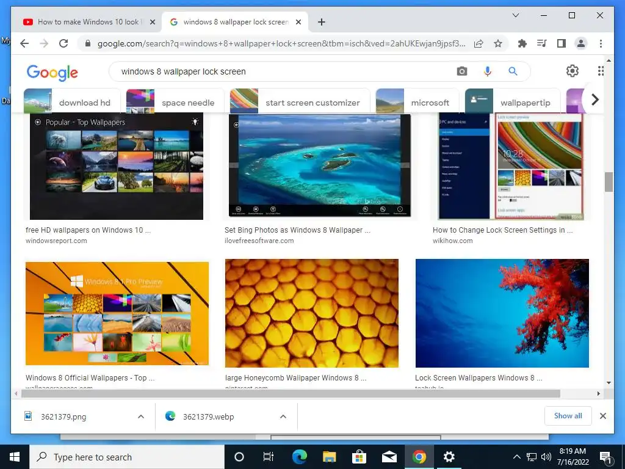Share this page via address bar icon
Image resolution: width=625 pixels, height=469 pixels.
point(479,43)
